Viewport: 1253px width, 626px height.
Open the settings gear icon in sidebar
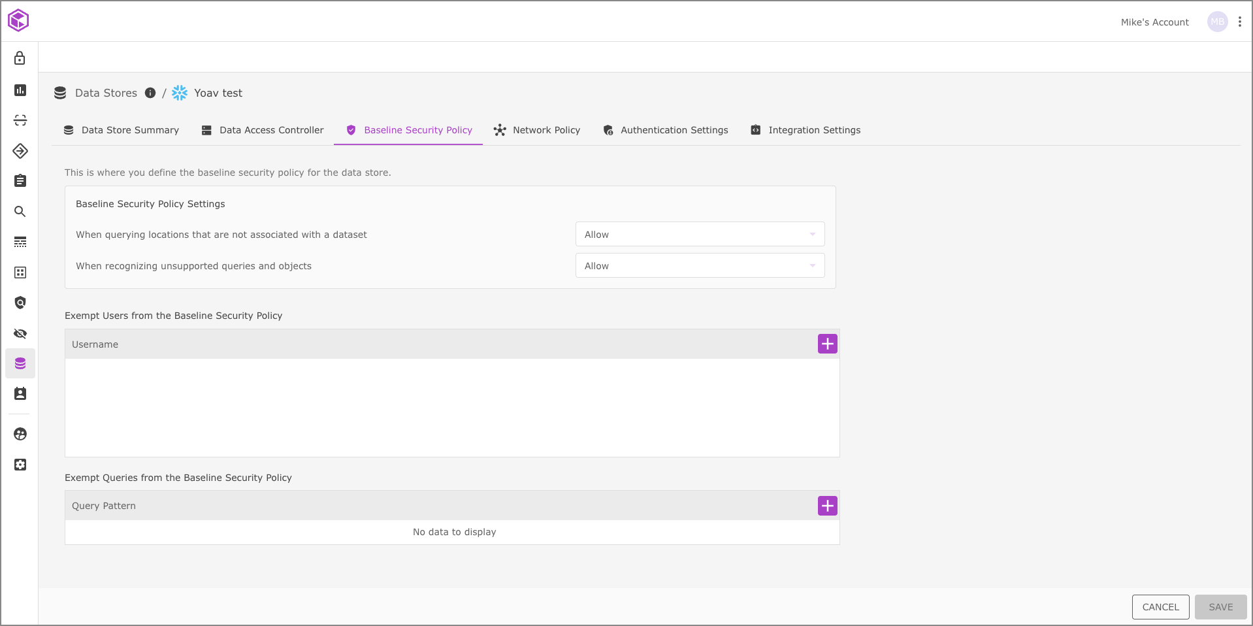(x=20, y=465)
